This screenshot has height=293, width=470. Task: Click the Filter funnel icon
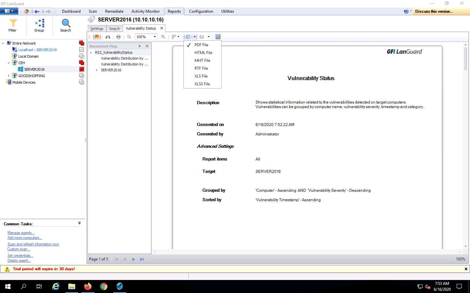13,23
